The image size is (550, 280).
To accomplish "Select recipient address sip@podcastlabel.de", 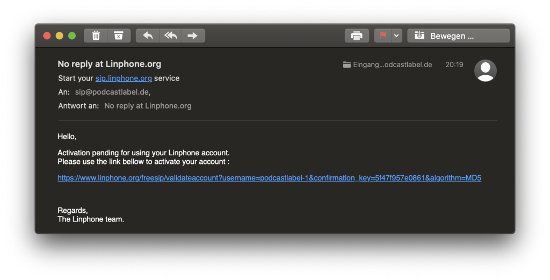I will click(112, 92).
